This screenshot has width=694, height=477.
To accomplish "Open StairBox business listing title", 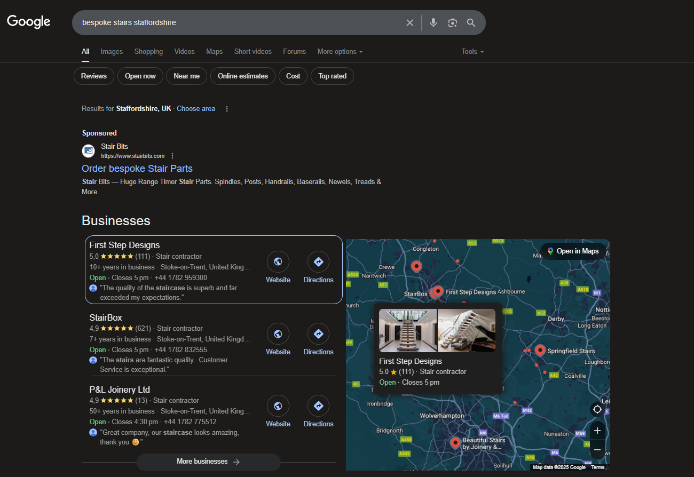I will [x=106, y=318].
